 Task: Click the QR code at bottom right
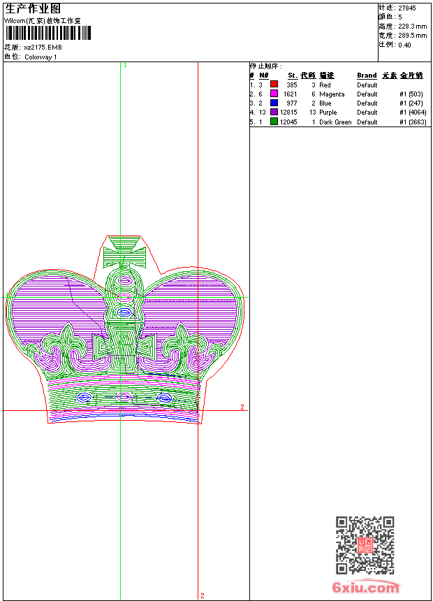click(x=365, y=545)
